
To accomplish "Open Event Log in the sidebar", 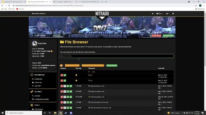I will (x=38, y=82).
